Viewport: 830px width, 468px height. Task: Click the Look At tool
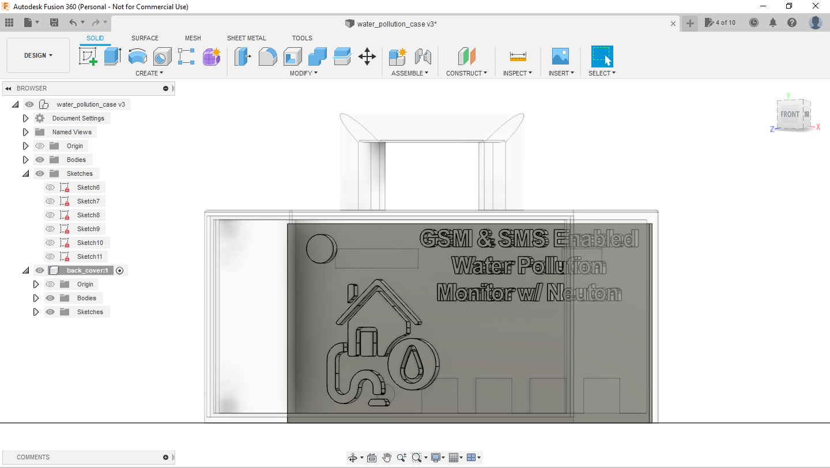tap(372, 458)
